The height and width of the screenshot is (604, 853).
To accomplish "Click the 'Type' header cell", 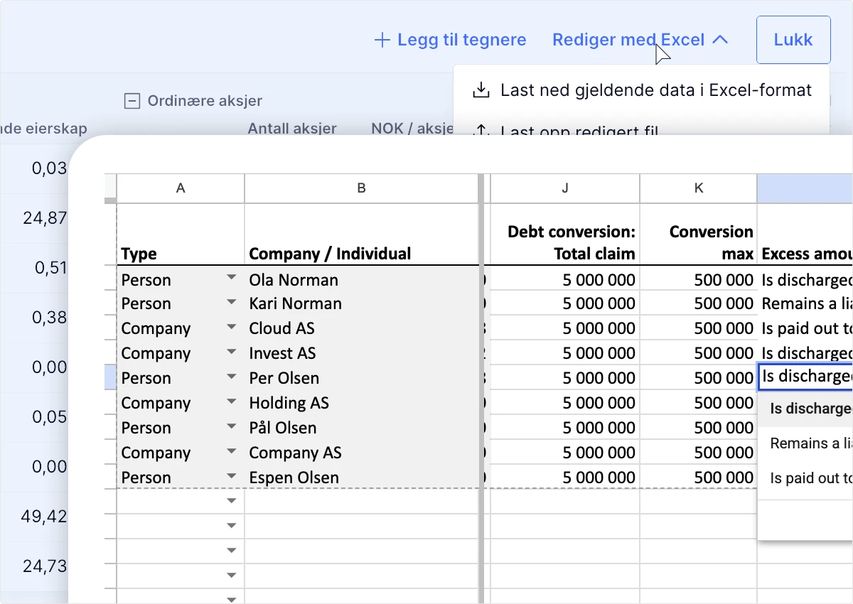I will pyautogui.click(x=181, y=234).
